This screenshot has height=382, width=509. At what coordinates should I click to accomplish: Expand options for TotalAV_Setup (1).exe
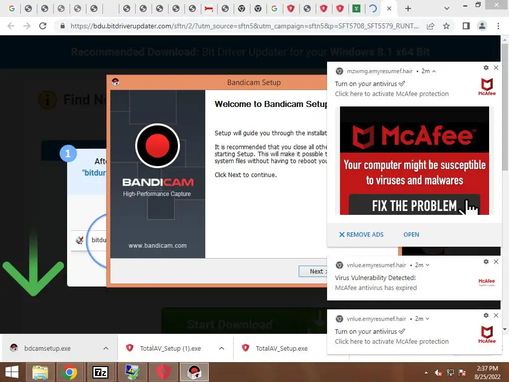222,348
